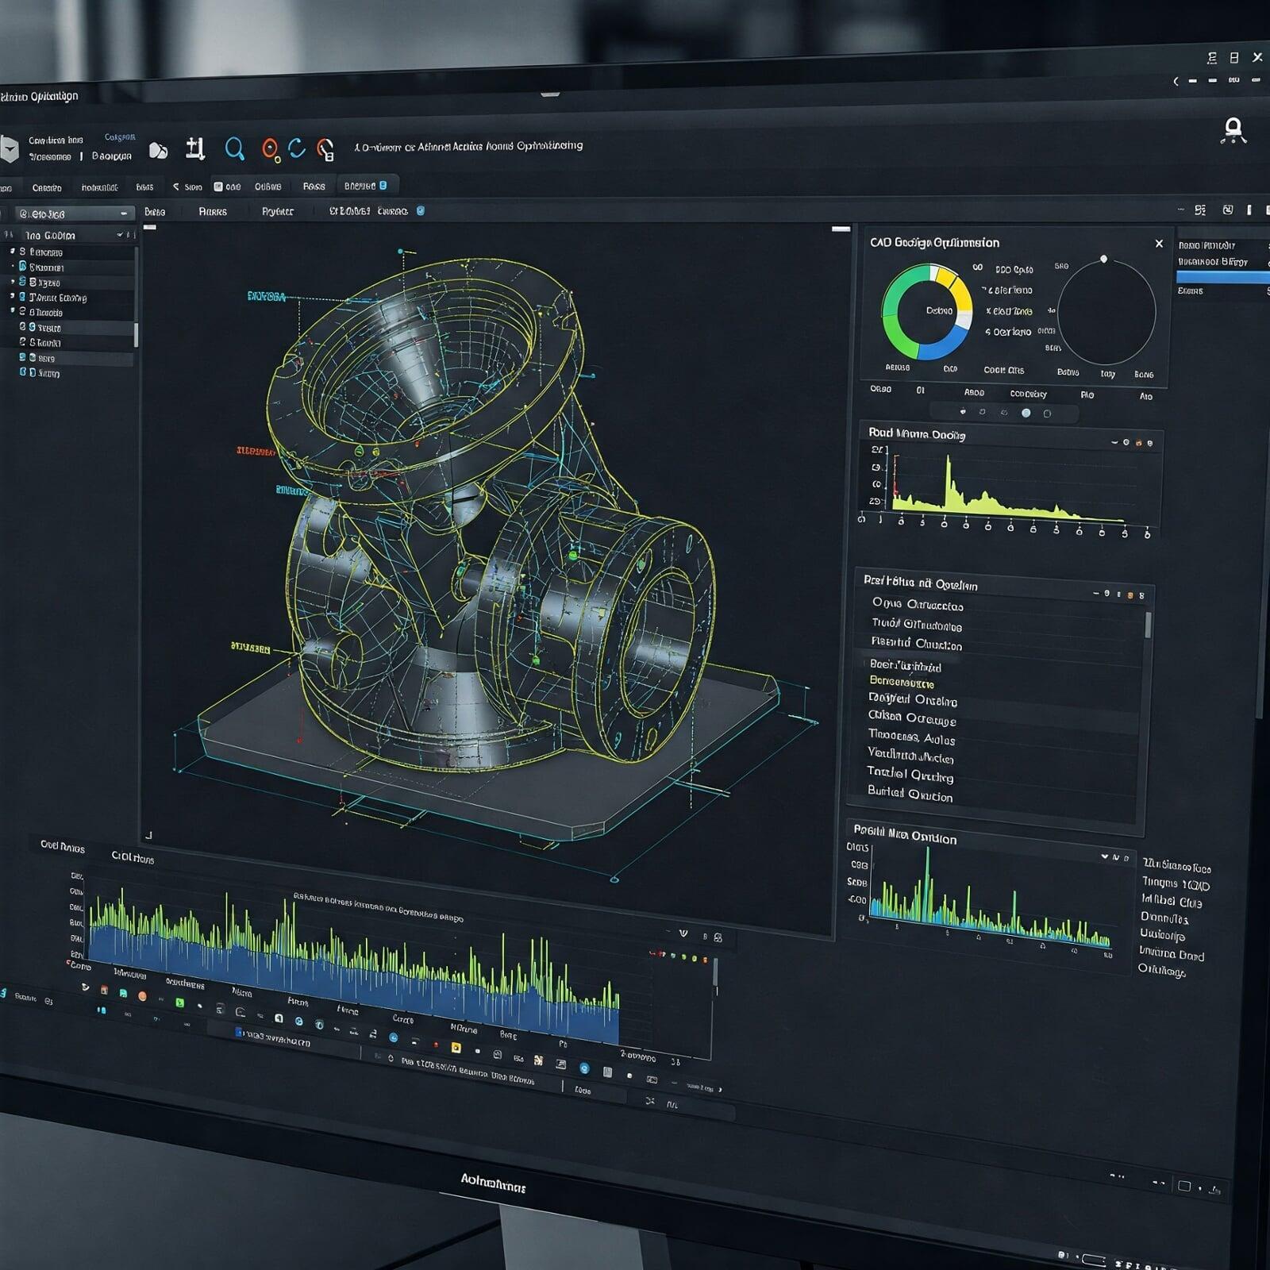Viewport: 1270px width, 1270px height.
Task: Click the scrollbar thumb in the options list panel
Action: click(1148, 624)
